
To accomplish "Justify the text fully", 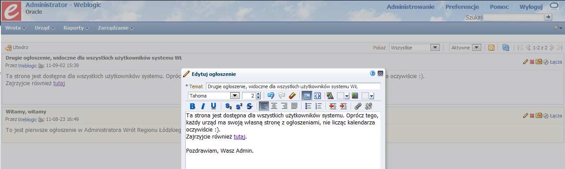I will 294,106.
